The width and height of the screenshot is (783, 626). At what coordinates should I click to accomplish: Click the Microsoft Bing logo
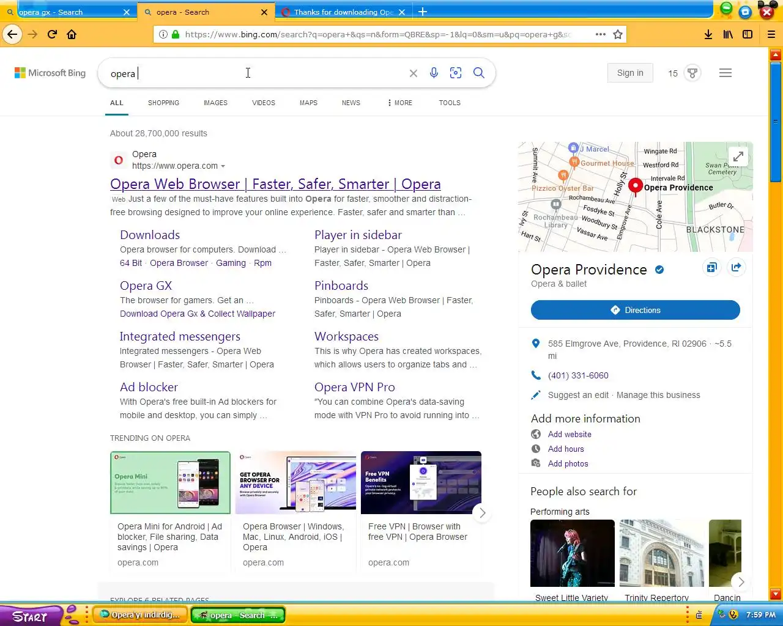[x=50, y=73]
